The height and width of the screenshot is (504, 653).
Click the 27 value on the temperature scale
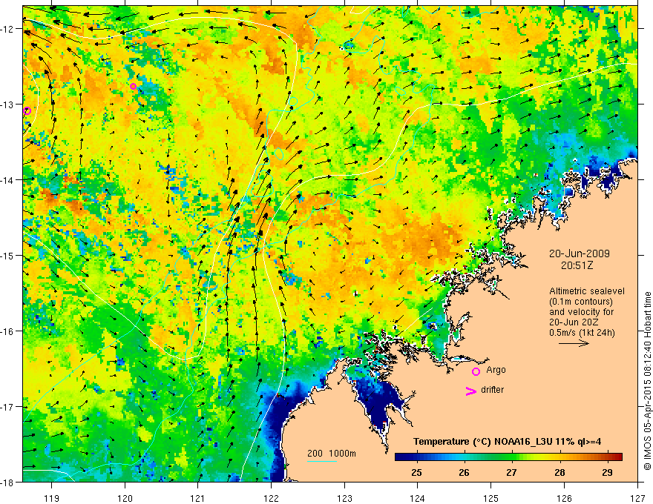[x=512, y=472]
